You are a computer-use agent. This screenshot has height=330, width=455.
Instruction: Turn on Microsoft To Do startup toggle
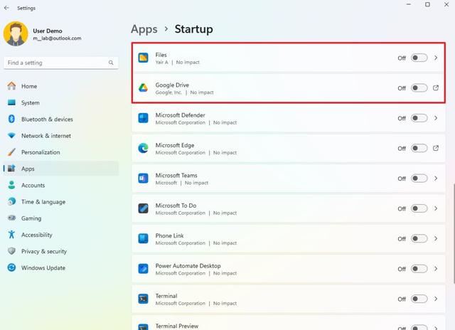point(419,208)
